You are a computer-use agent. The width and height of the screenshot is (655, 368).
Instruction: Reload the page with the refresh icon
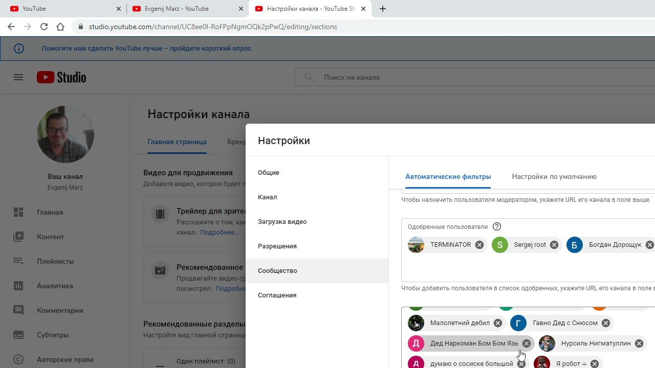[x=44, y=27]
